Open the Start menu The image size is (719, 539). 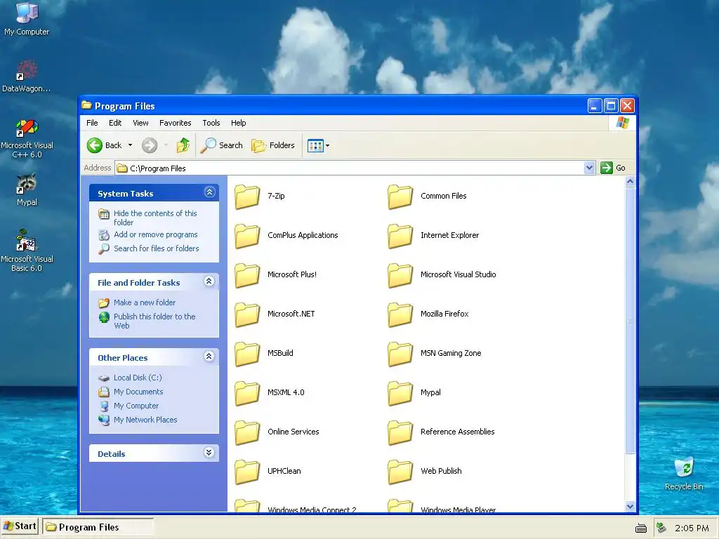click(x=20, y=526)
